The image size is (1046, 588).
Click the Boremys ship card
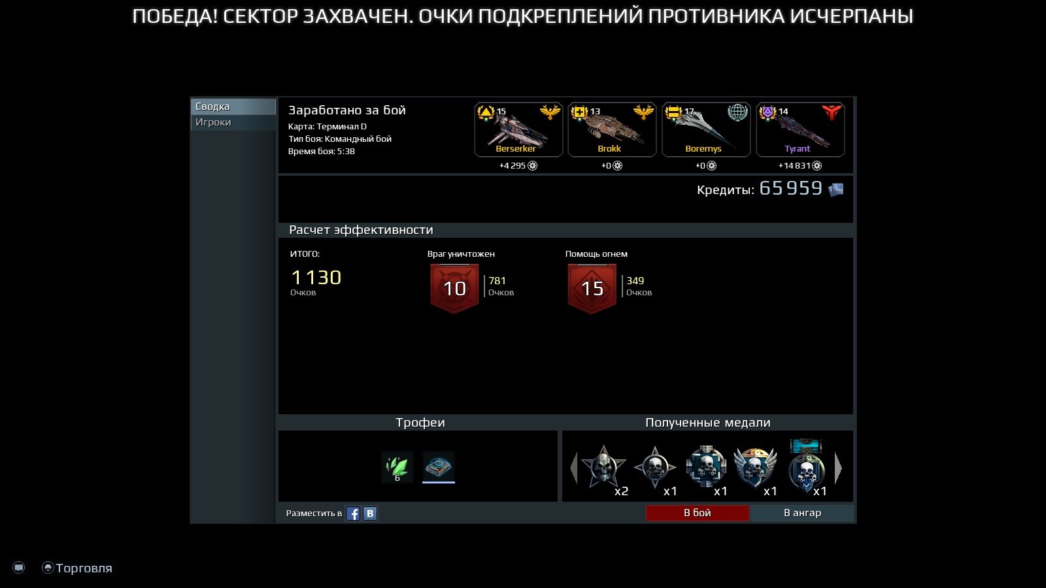pyautogui.click(x=706, y=130)
